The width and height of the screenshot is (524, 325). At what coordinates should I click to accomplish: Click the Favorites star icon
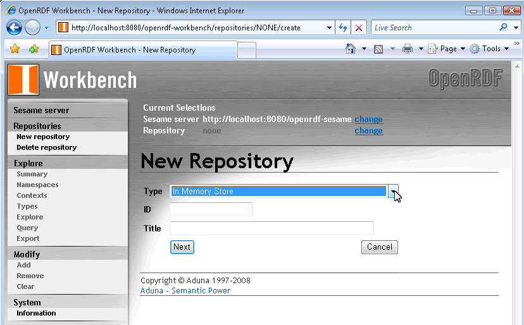[x=15, y=49]
